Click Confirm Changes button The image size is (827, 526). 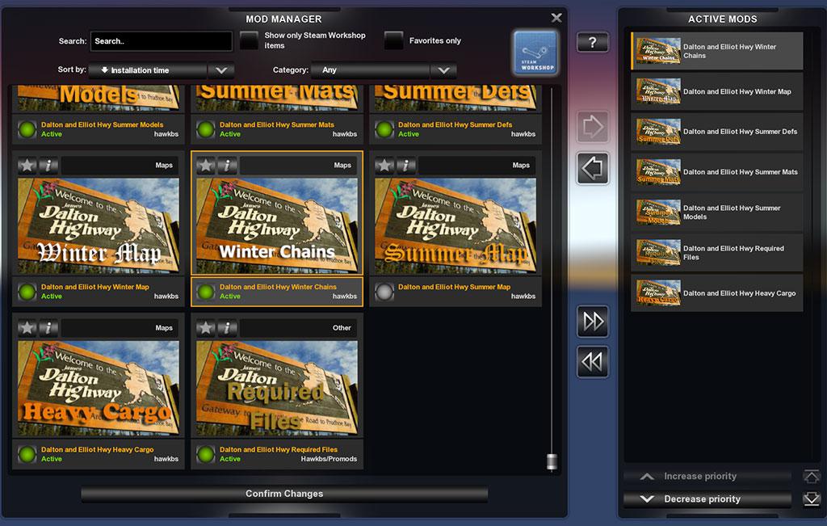[284, 494]
